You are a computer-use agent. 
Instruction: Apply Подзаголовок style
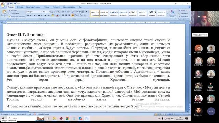(x=161, y=14)
